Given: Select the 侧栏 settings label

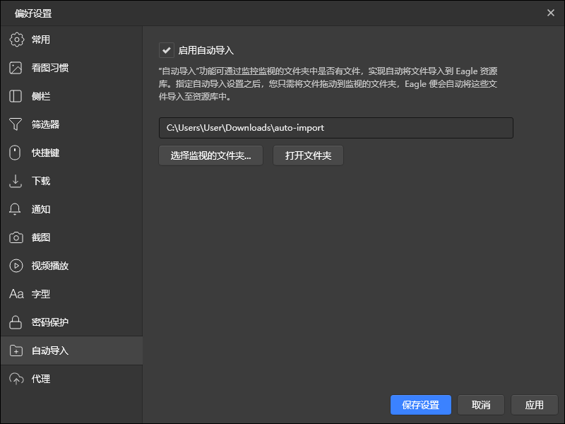Looking at the screenshot, I should tap(41, 96).
